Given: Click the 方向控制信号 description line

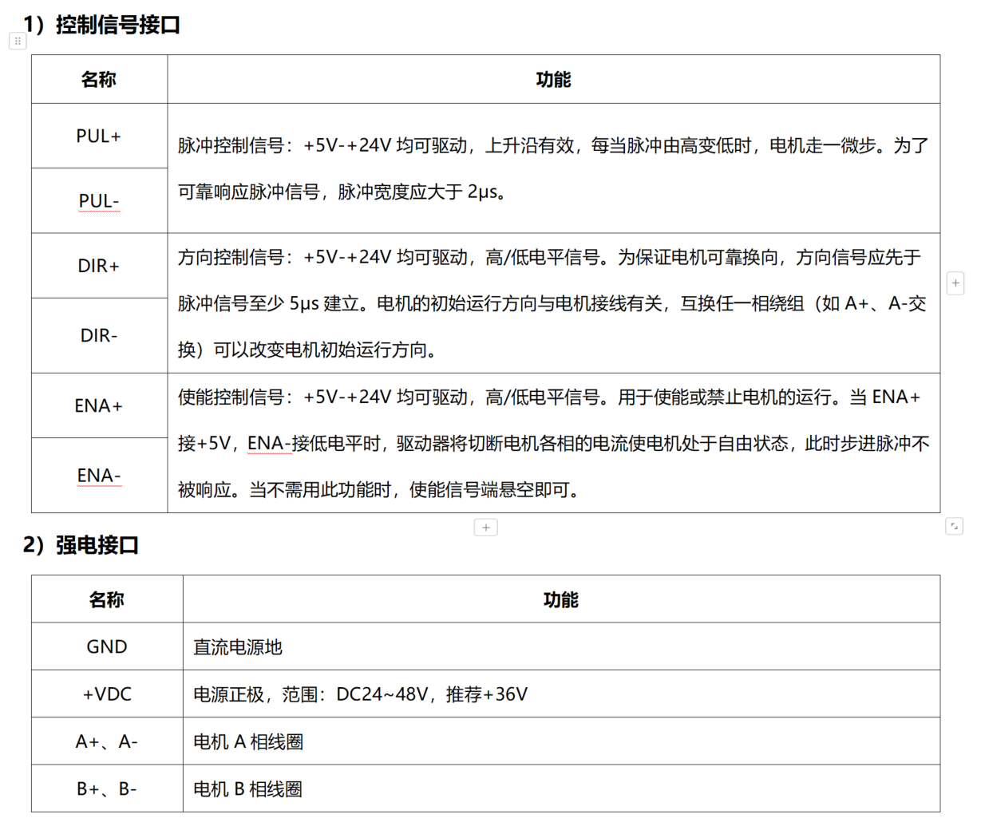Looking at the screenshot, I should (x=549, y=257).
